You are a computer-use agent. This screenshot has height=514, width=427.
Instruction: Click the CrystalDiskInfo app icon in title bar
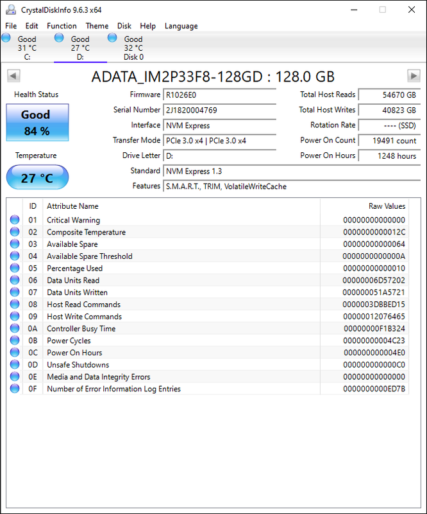point(11,10)
